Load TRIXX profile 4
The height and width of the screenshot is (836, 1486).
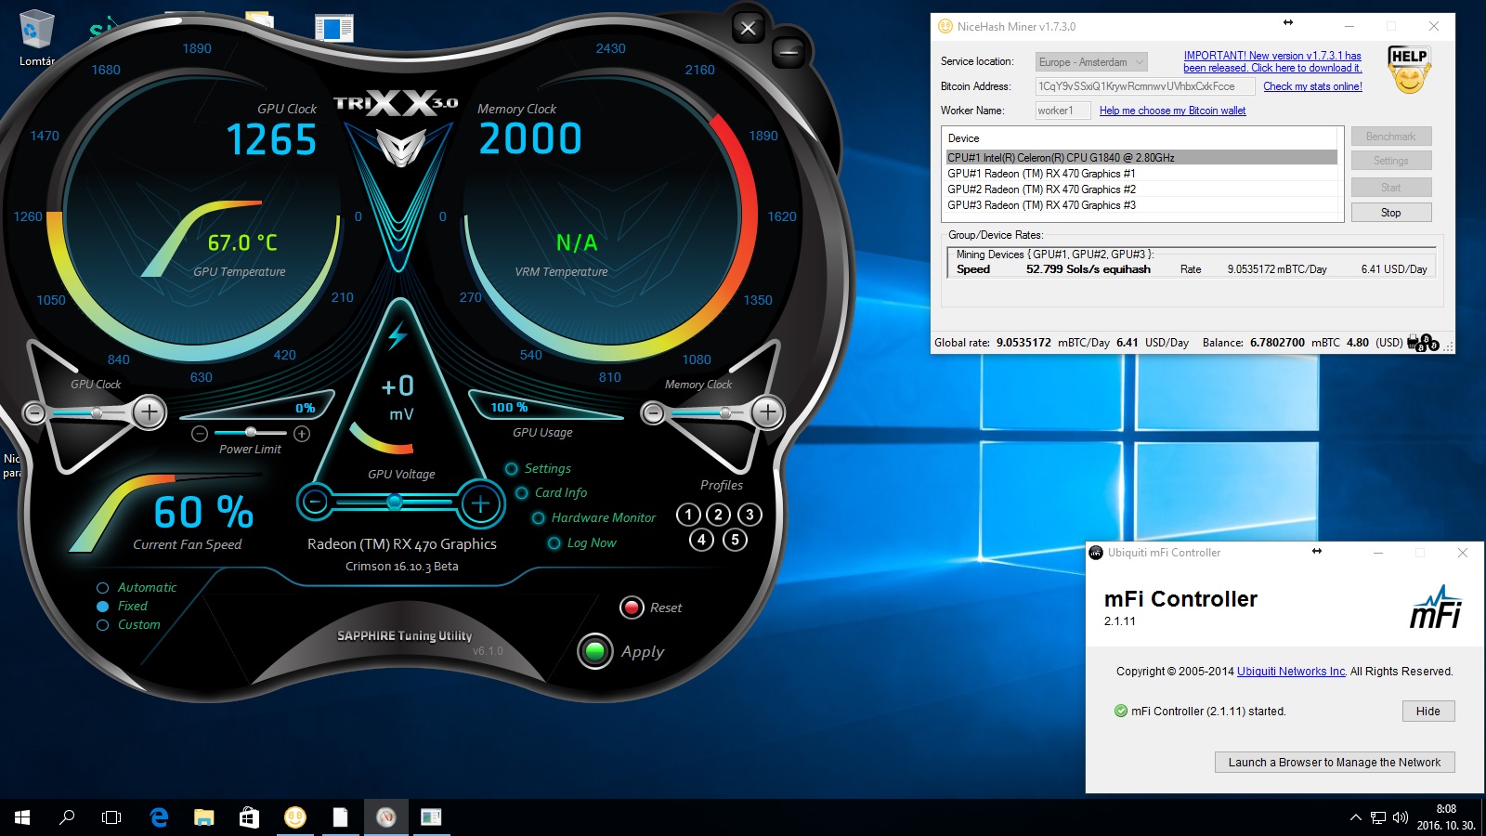tap(701, 540)
